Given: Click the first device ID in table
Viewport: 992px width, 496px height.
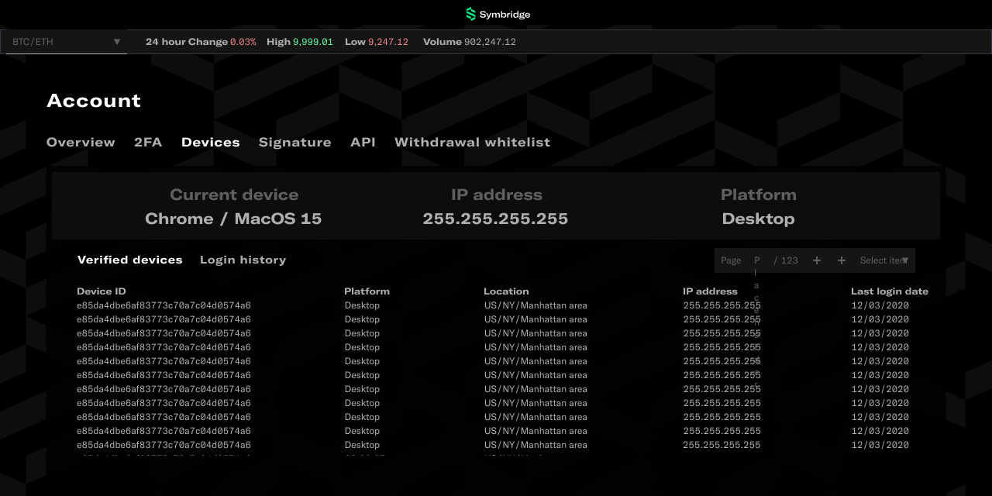Looking at the screenshot, I should click(164, 305).
